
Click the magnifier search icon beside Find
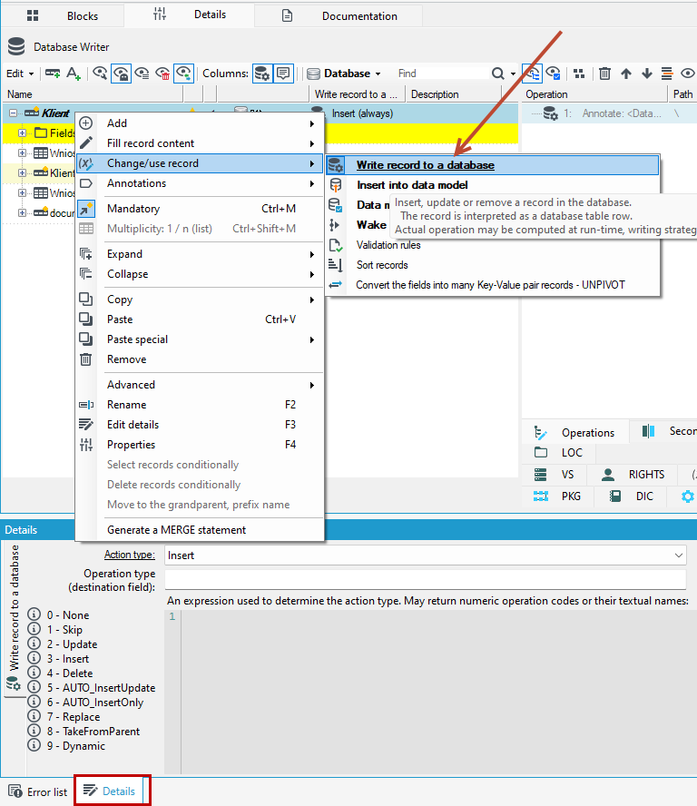497,74
